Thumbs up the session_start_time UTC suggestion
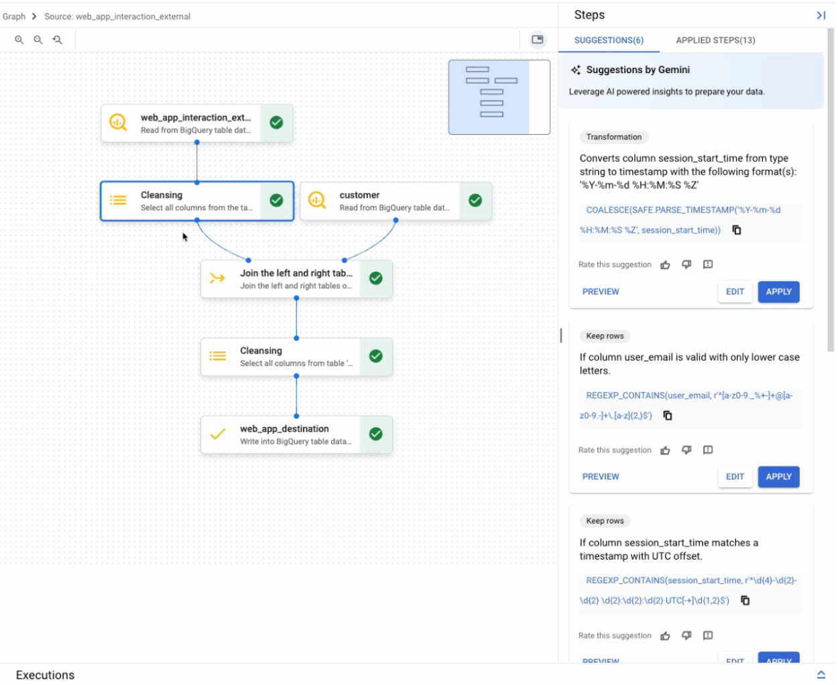Image resolution: width=838 pixels, height=685 pixels. (x=665, y=635)
